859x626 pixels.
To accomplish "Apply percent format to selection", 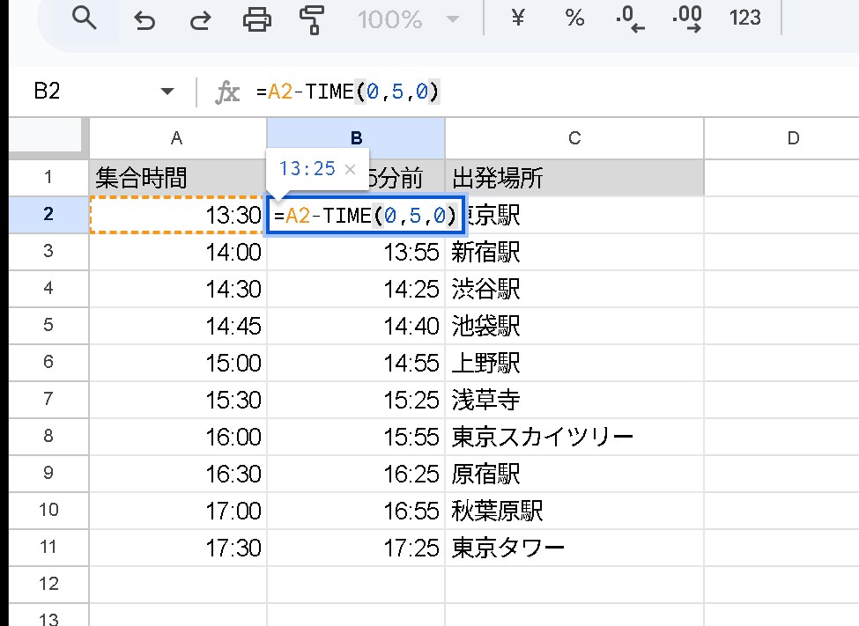I will click(x=574, y=18).
